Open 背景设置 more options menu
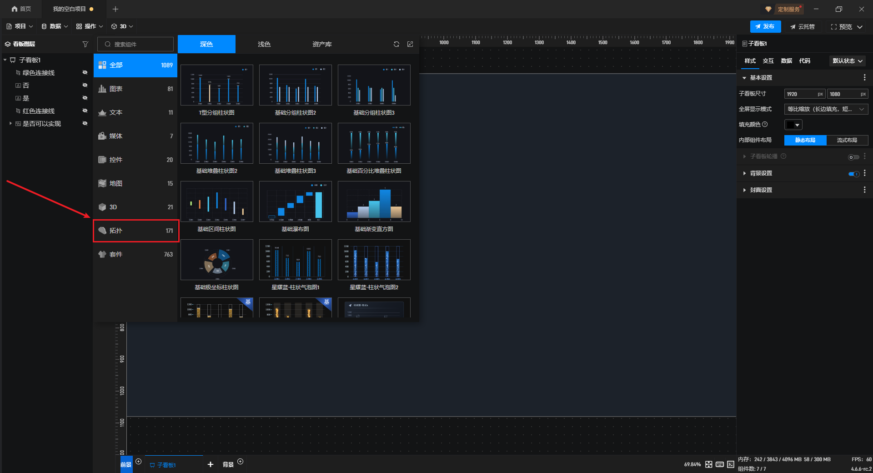The image size is (873, 473). pyautogui.click(x=864, y=173)
